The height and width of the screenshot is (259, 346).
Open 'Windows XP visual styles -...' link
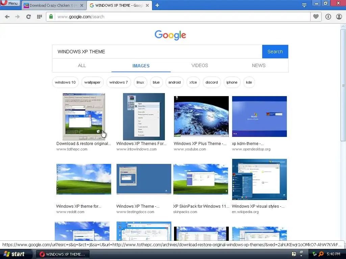[x=258, y=206]
